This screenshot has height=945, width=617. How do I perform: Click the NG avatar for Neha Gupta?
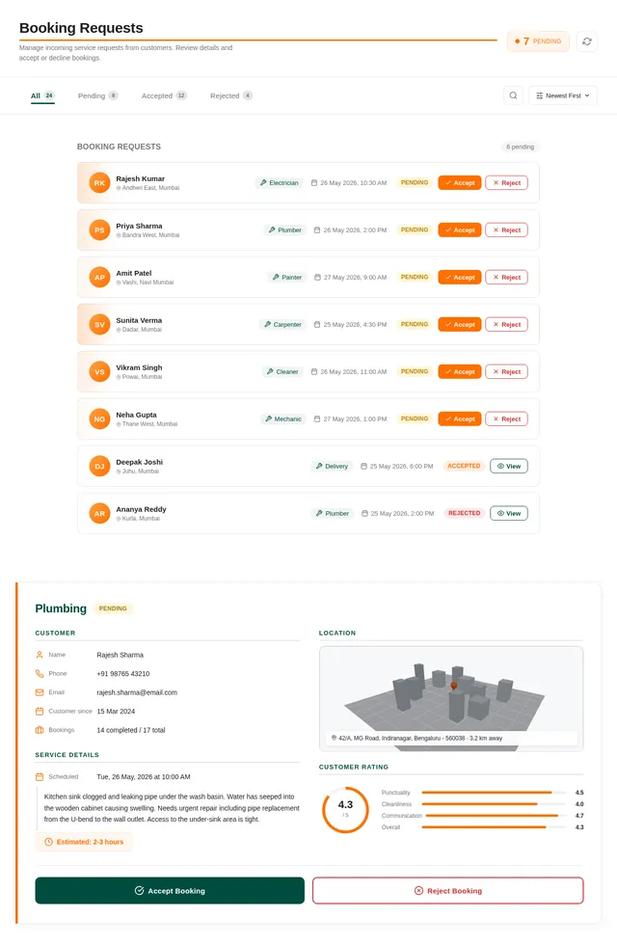tap(99, 419)
